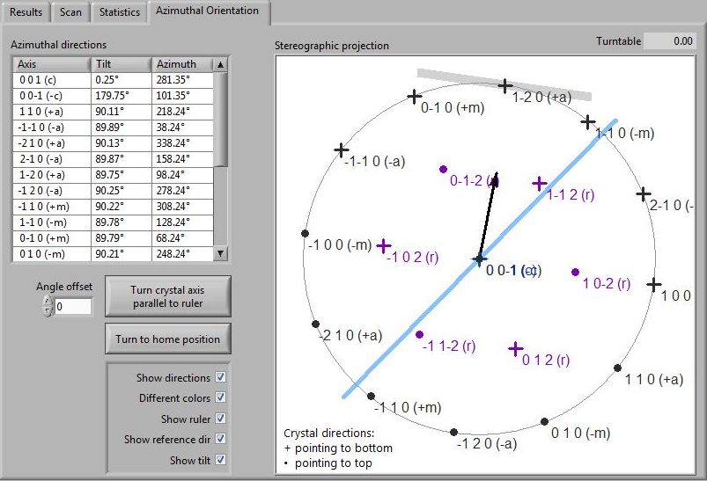The image size is (707, 481).
Task: Click the 0 1 0 (-m) dot marker
Action: (x=545, y=422)
